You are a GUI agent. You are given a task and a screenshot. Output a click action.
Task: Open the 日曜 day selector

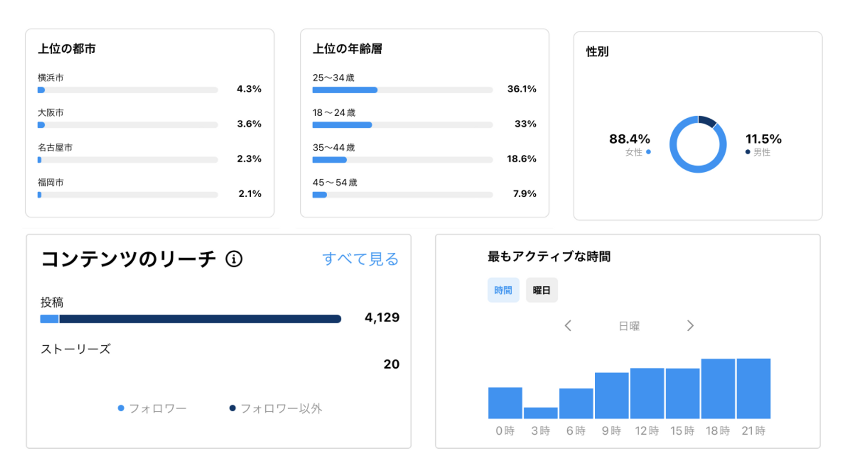click(x=630, y=326)
